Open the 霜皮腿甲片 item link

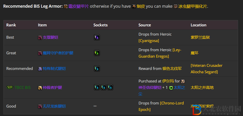tap(79, 6)
